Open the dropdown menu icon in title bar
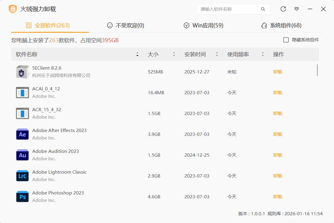The height and width of the screenshot is (223, 334). point(296,9)
